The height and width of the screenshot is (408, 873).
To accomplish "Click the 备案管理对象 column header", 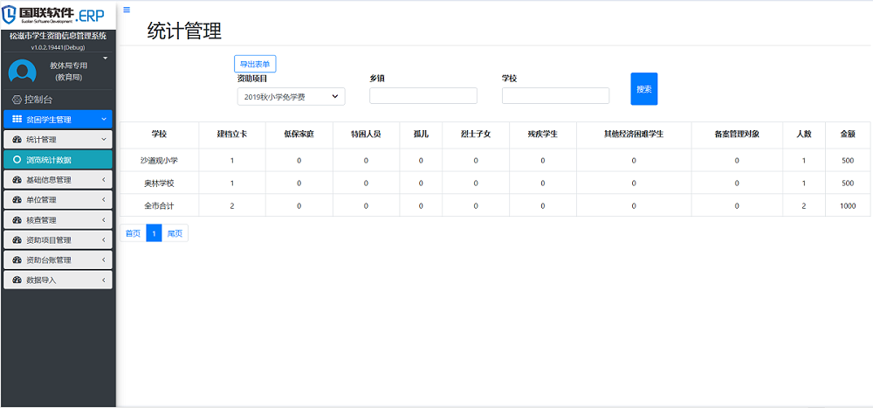I will click(x=737, y=135).
